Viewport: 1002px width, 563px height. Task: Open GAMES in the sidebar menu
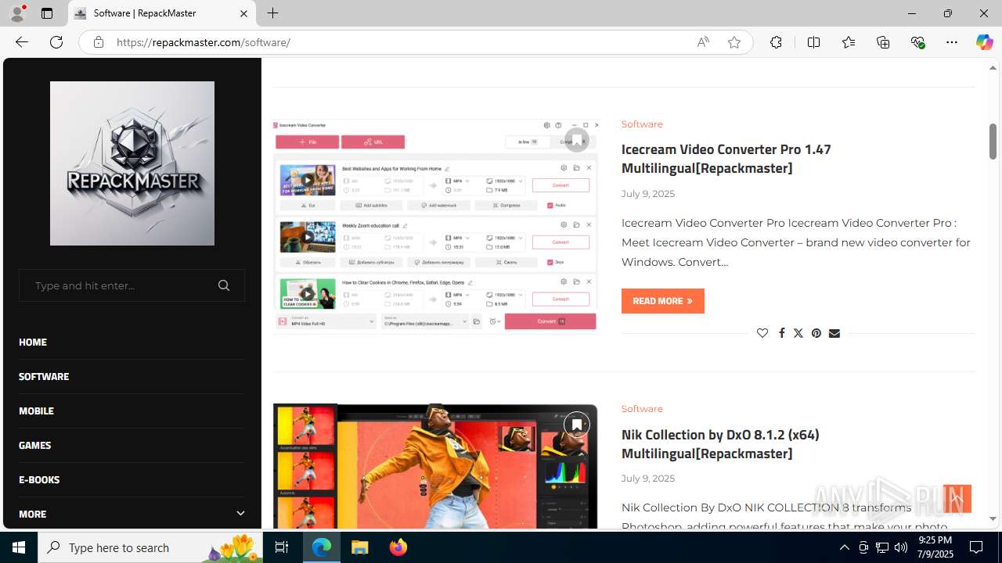pyautogui.click(x=34, y=445)
